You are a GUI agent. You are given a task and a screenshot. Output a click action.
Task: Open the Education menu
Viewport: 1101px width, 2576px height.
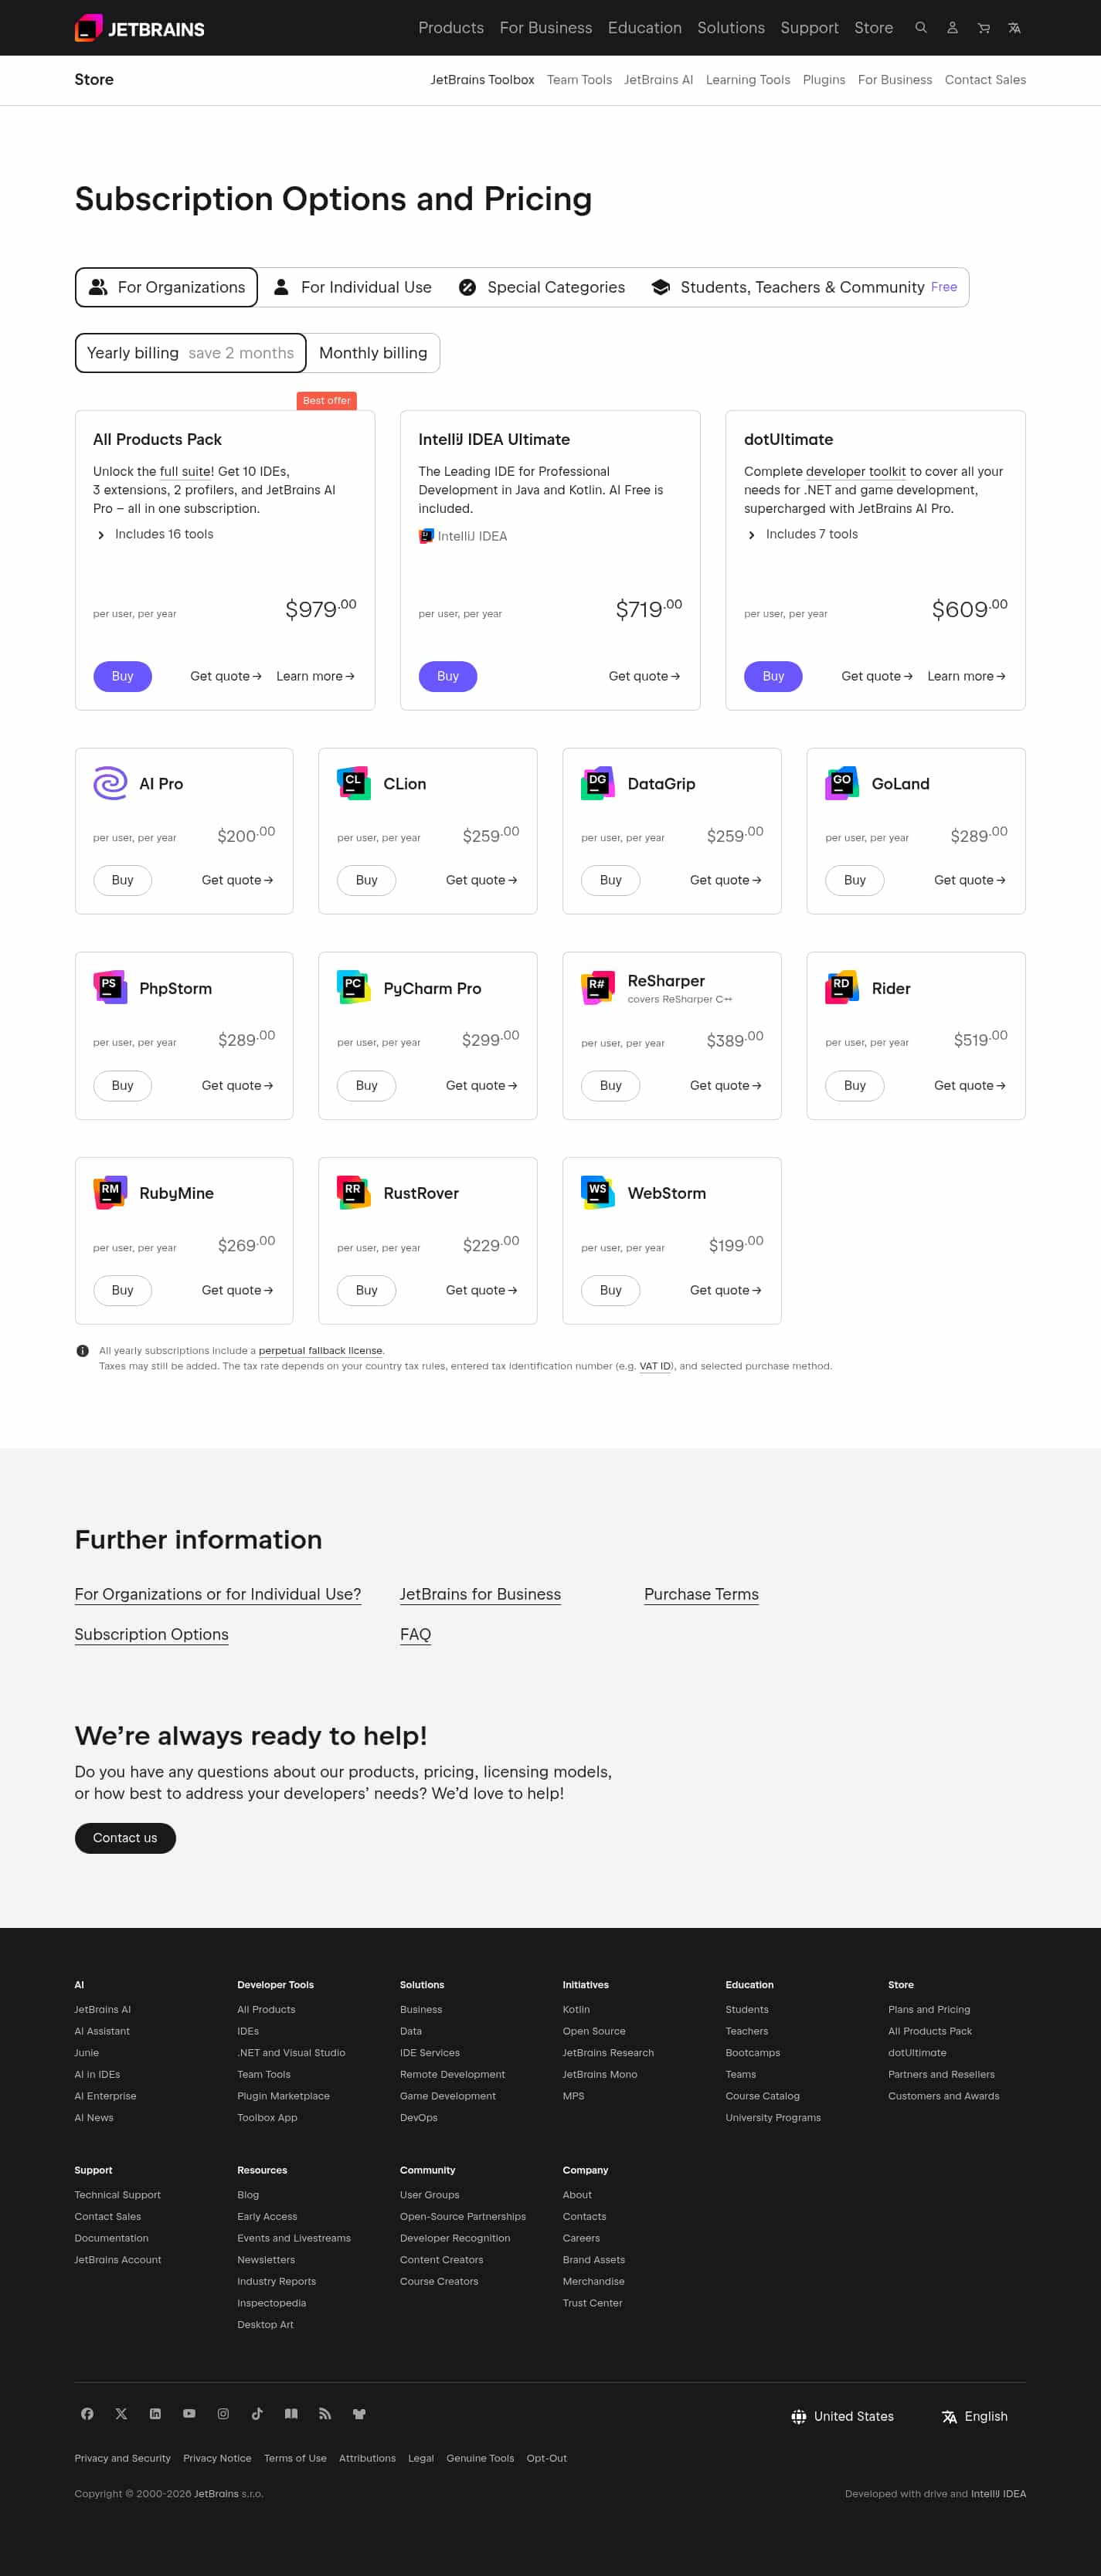pyautogui.click(x=645, y=28)
